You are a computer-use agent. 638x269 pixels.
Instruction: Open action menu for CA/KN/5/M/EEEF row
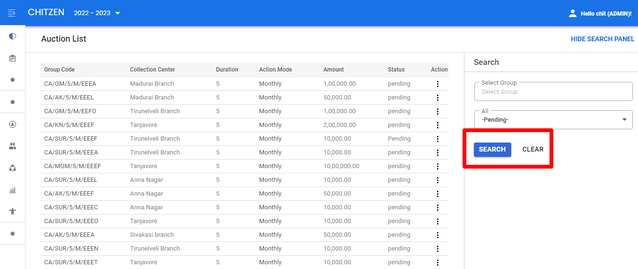(x=437, y=125)
